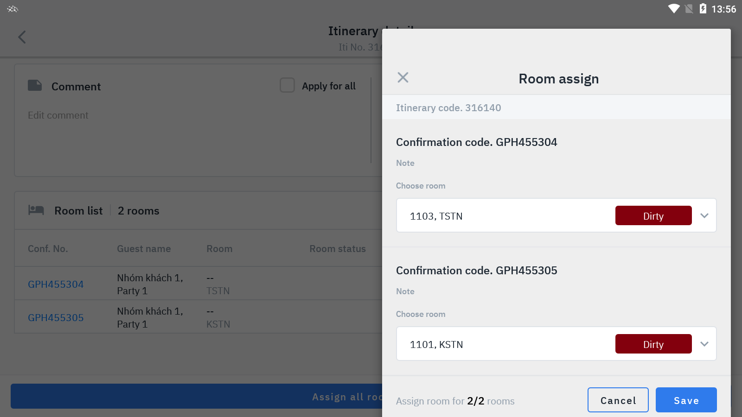Click Note field under GPH455304
Image resolution: width=742 pixels, height=417 pixels.
556,163
